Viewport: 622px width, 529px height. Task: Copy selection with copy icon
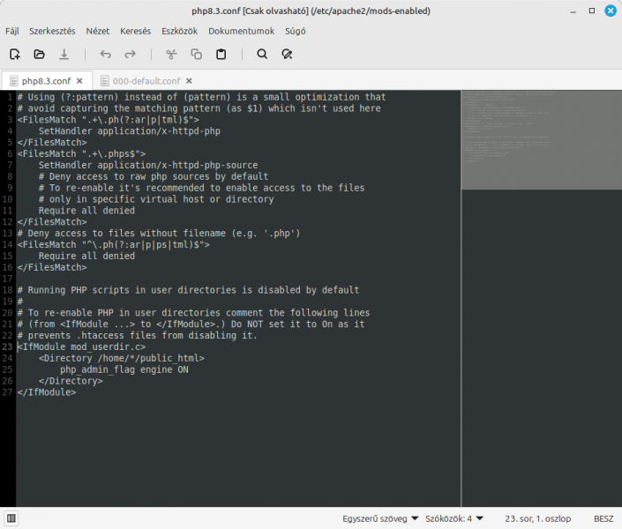[197, 54]
